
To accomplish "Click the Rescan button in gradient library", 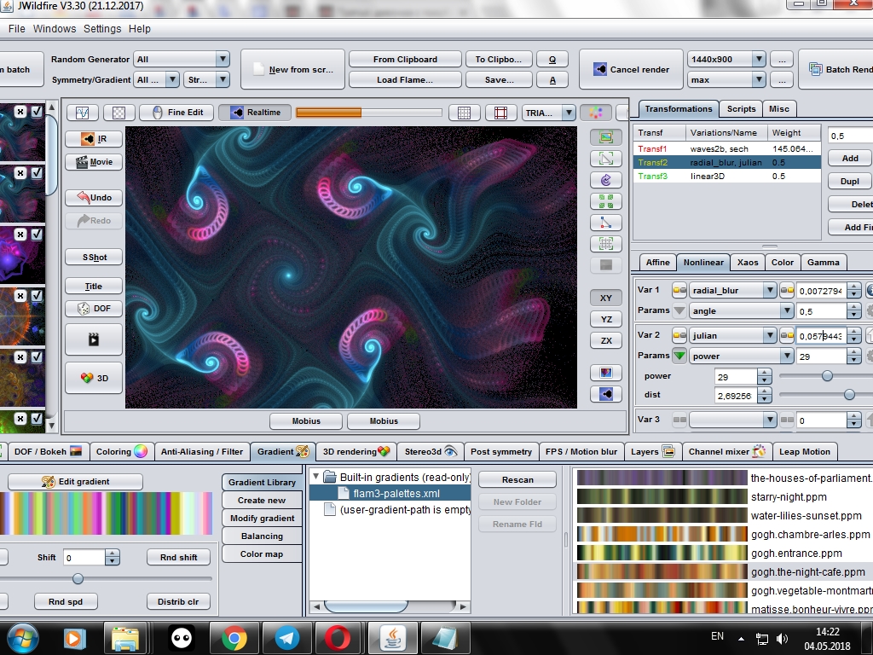I will (517, 479).
